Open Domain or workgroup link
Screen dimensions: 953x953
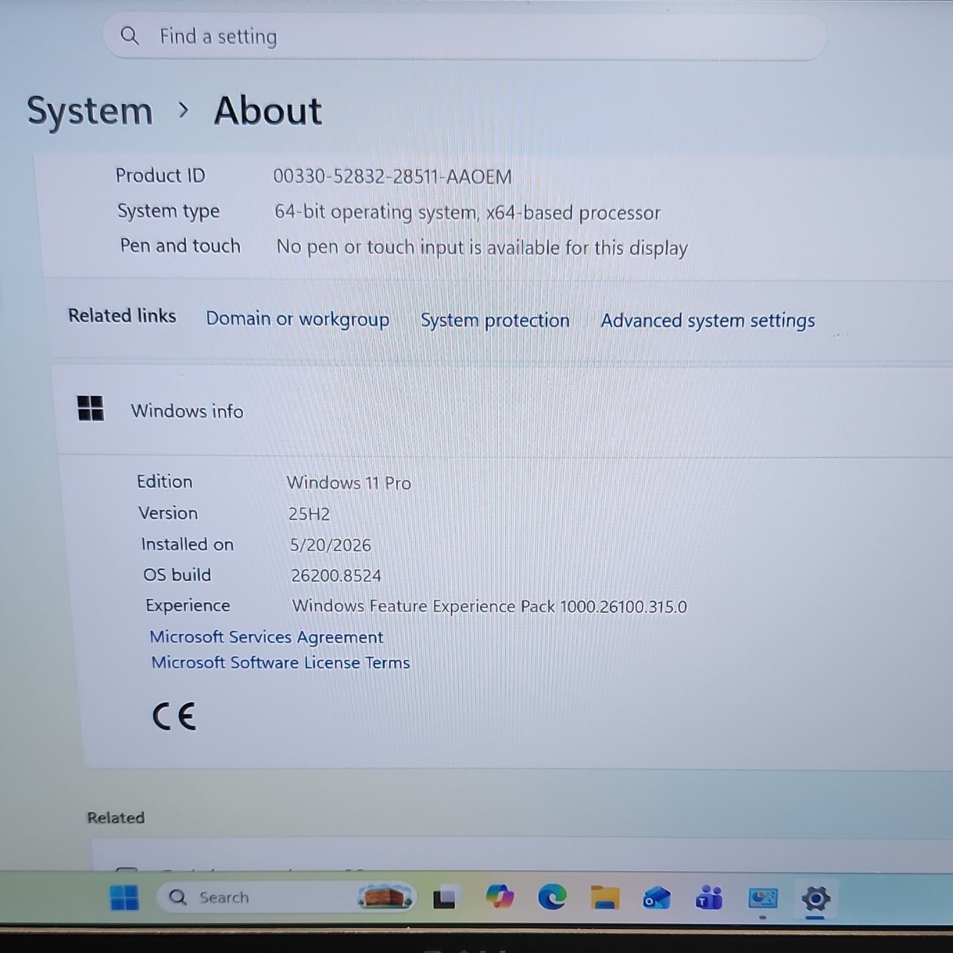297,319
